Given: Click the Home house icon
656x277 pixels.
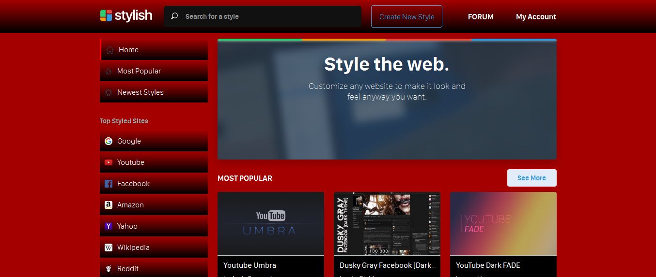Looking at the screenshot, I should pos(110,50).
